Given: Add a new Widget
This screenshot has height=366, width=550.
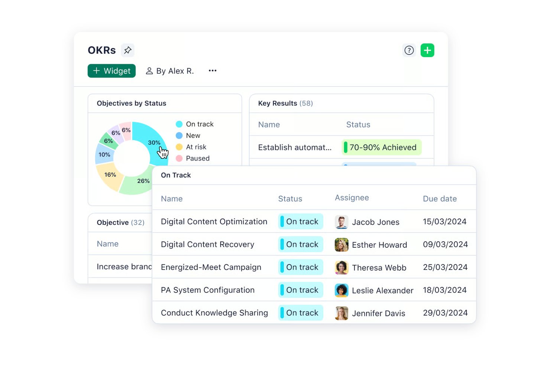Looking at the screenshot, I should click(x=111, y=71).
